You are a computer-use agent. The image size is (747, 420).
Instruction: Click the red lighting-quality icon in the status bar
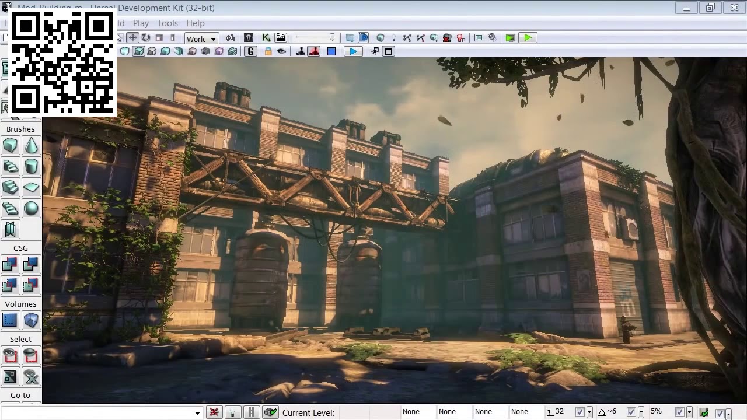tap(214, 412)
